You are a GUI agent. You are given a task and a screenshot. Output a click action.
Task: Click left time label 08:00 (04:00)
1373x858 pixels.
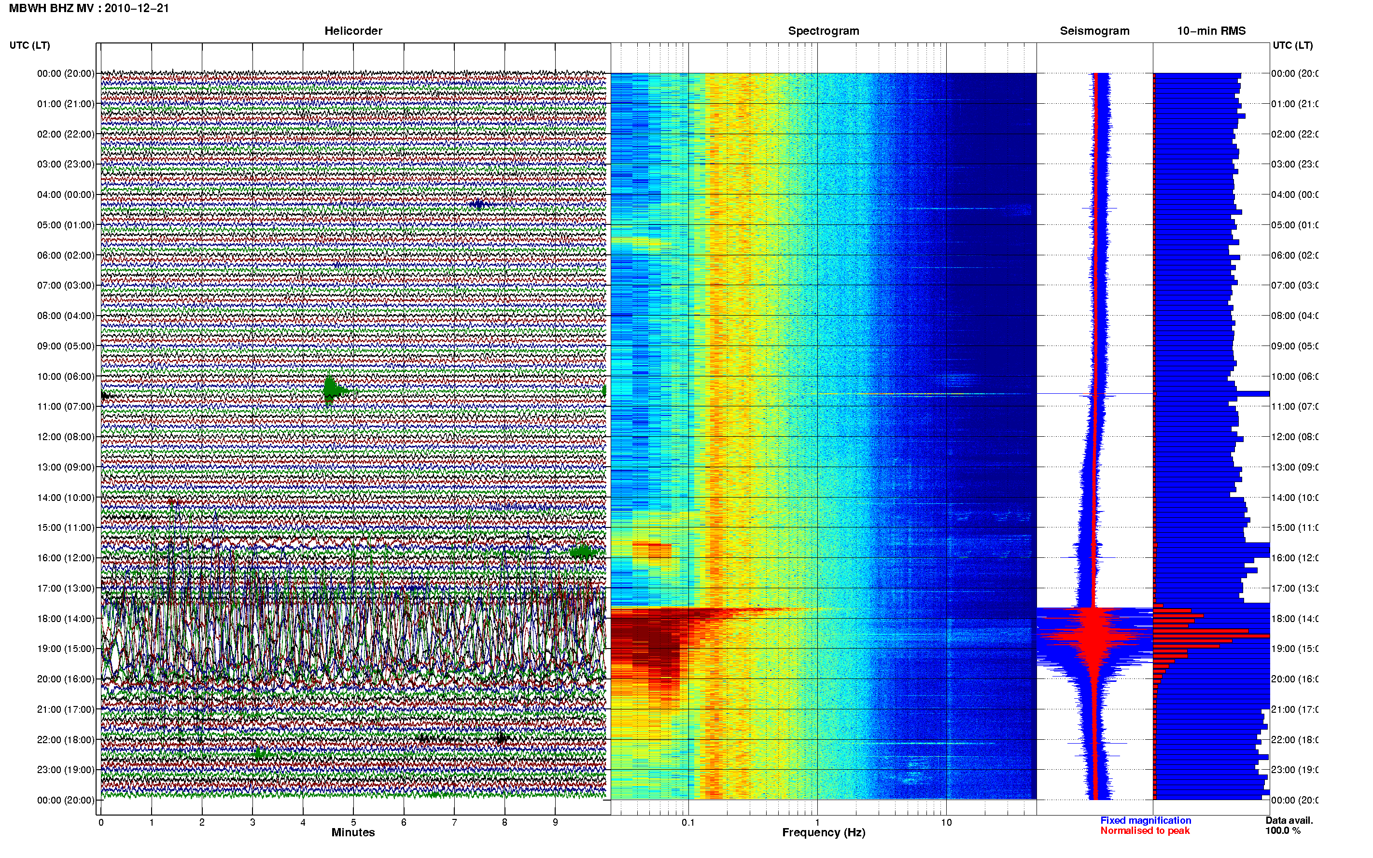66,316
